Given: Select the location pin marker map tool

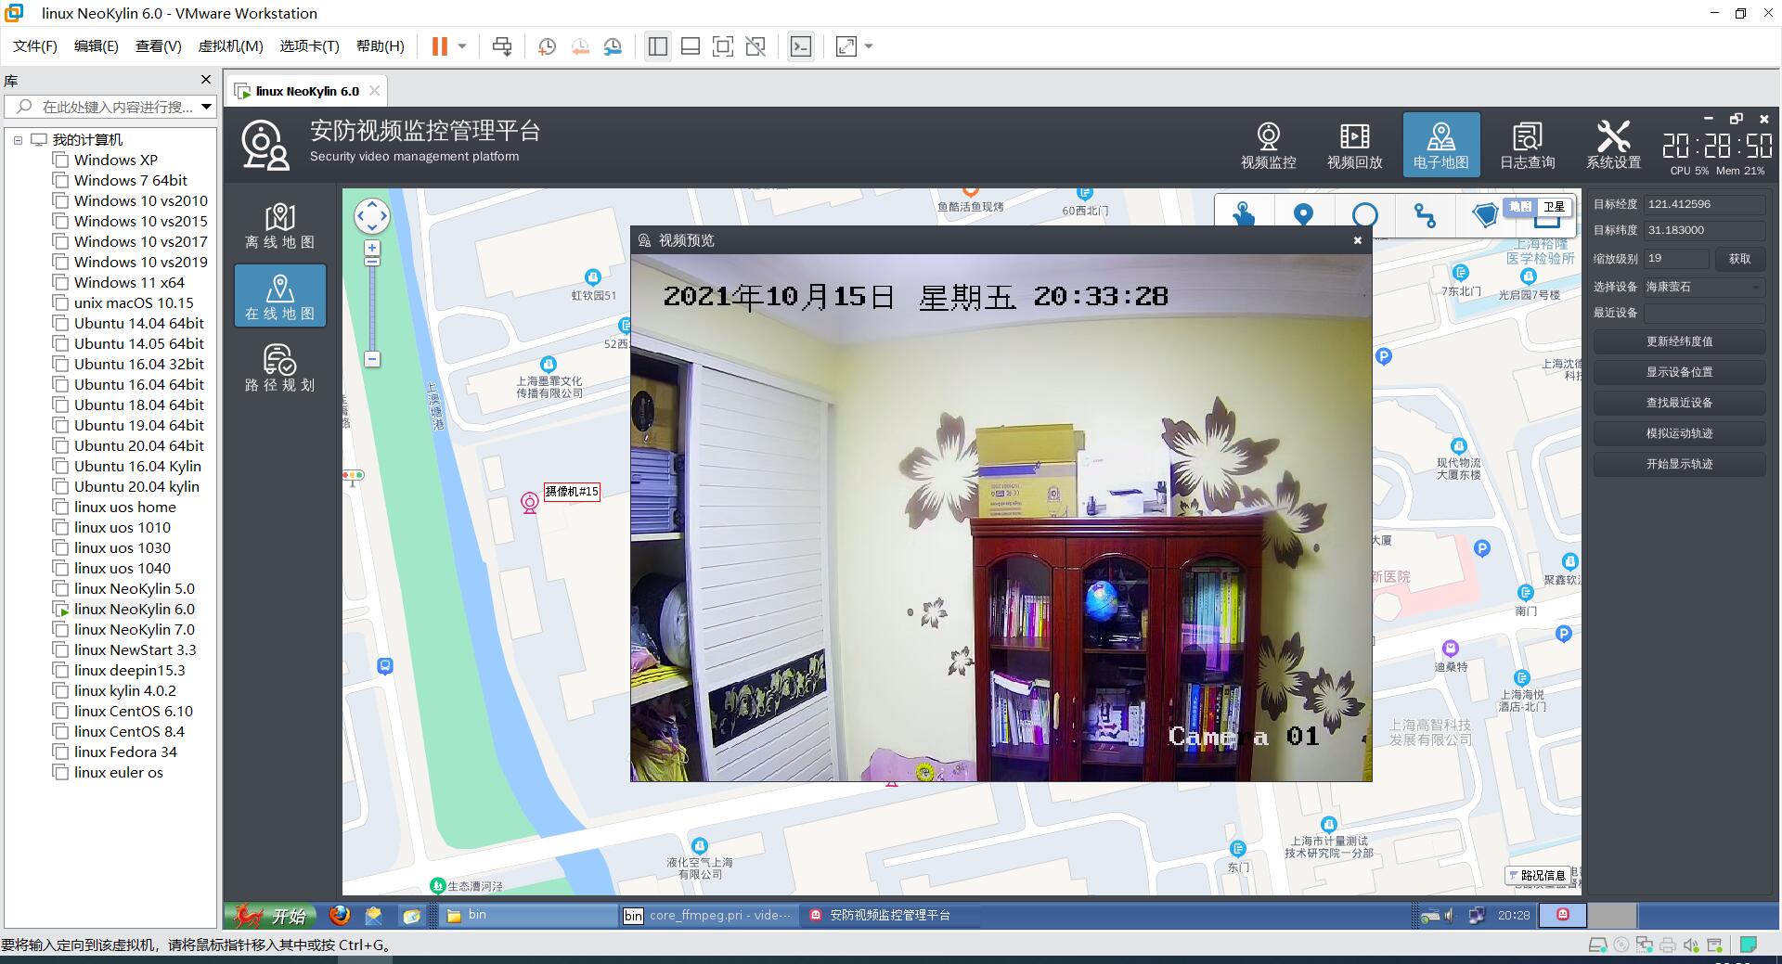Looking at the screenshot, I should [1303, 215].
